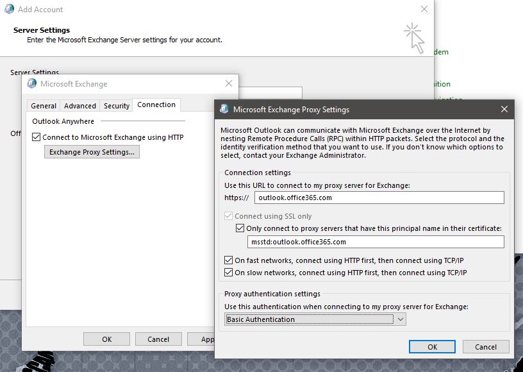Switch to the General tab
This screenshot has height=372, width=523.
(x=44, y=106)
